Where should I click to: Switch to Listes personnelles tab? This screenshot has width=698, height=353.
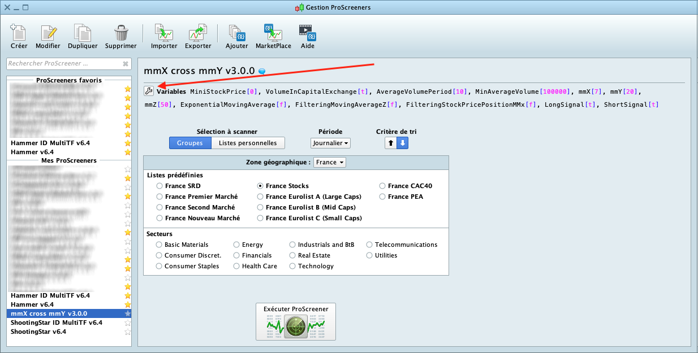[x=248, y=143]
